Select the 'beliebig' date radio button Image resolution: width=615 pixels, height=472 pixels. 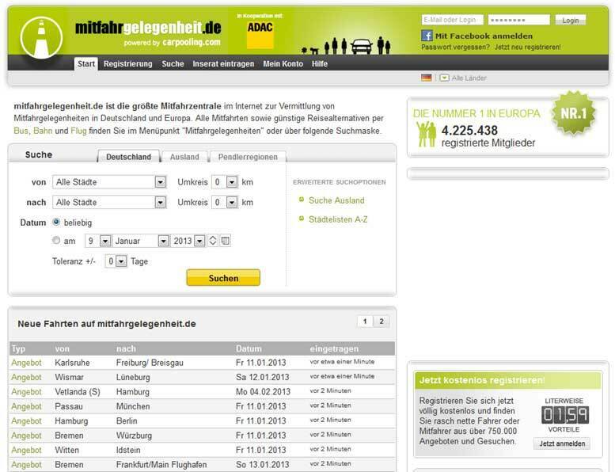tap(56, 223)
